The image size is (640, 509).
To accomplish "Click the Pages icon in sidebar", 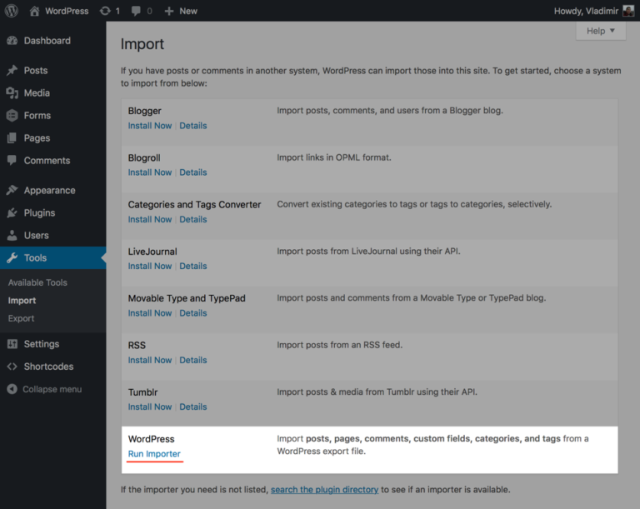I will 12,138.
